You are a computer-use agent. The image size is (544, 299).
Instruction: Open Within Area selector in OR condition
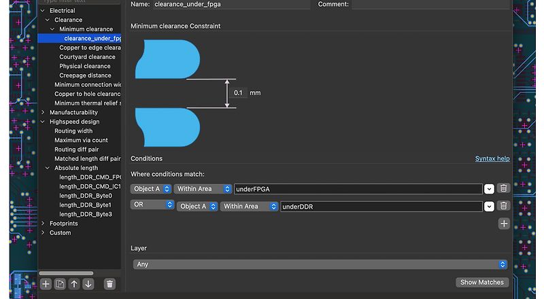click(x=249, y=207)
